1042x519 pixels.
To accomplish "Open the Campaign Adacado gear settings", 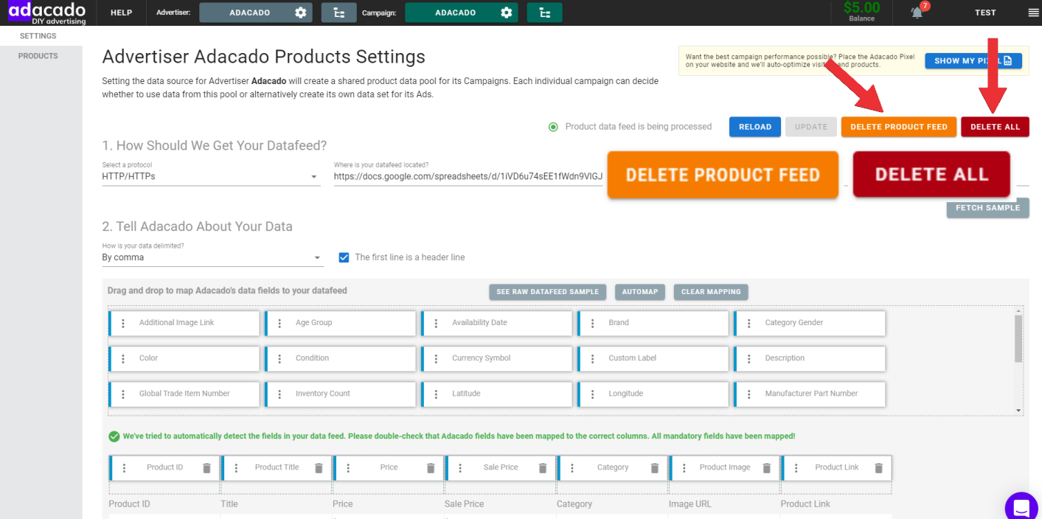I will pos(506,13).
